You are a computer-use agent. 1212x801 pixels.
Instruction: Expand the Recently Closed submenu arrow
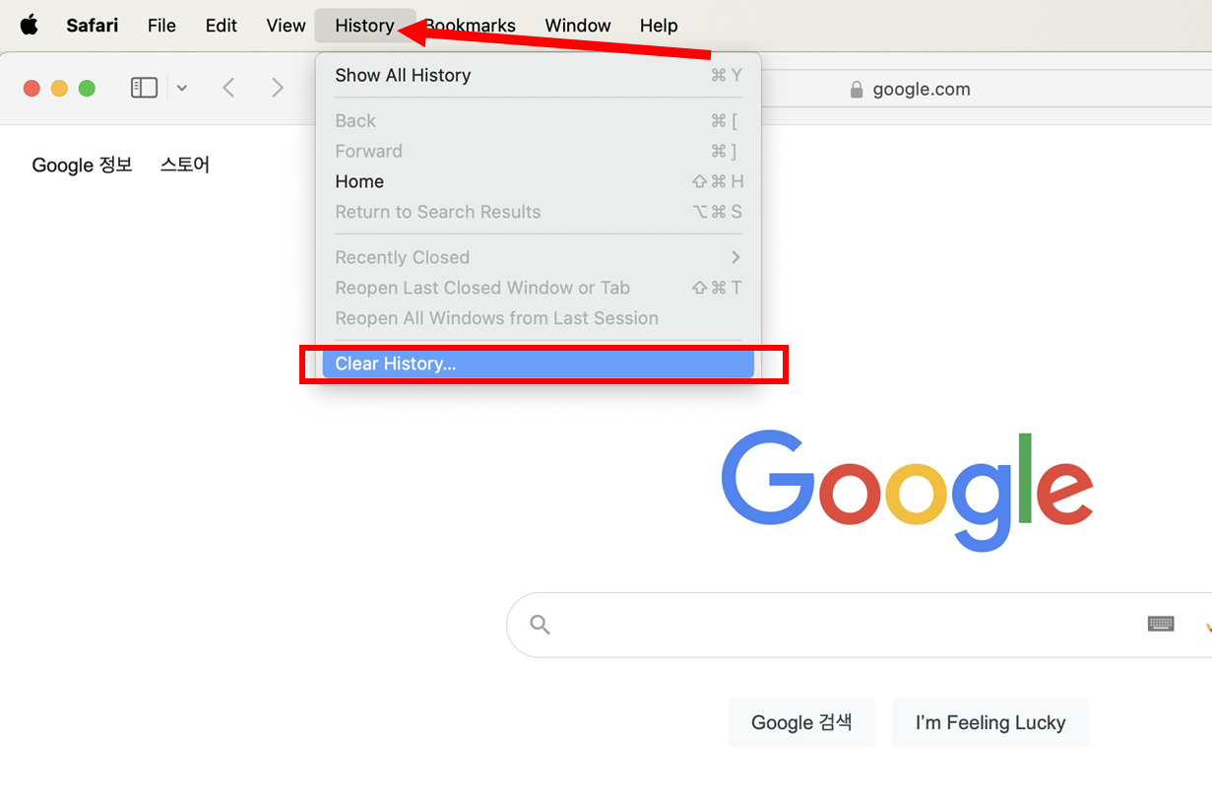734,257
